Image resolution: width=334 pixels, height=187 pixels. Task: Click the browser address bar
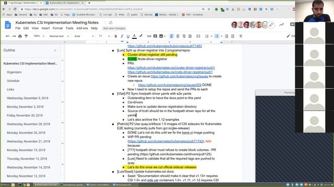pyautogui.click(x=111, y=9)
